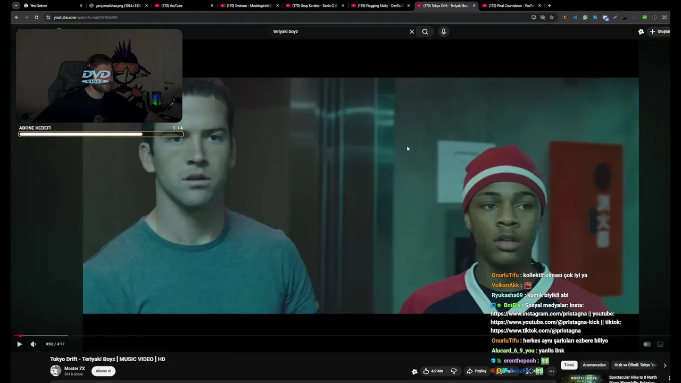The width and height of the screenshot is (681, 383).
Task: Select the browser address bar URL
Action: [85, 17]
